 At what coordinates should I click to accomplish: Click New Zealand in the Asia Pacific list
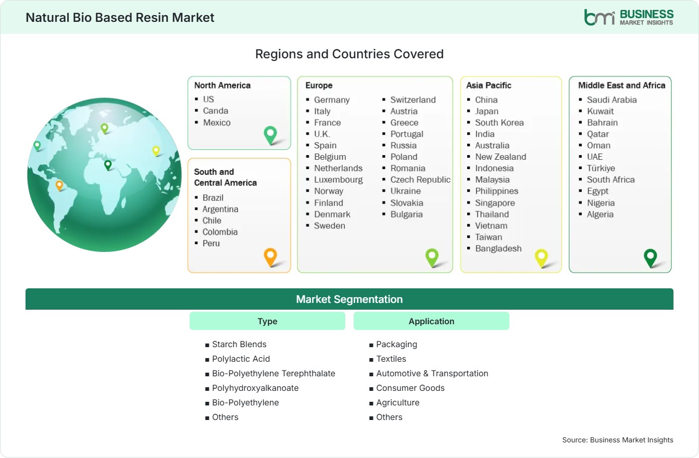coord(501,157)
